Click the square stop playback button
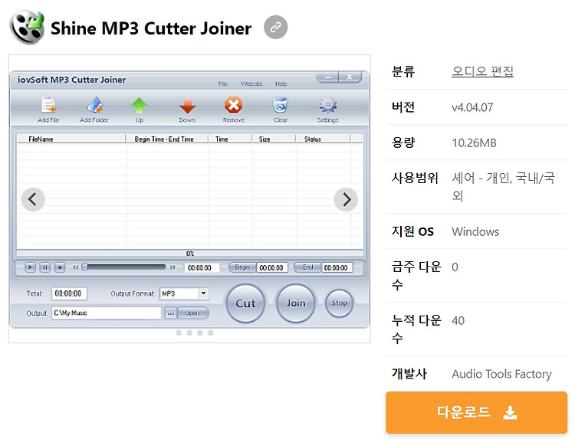Screen dimensions: 575x439 point(59,267)
